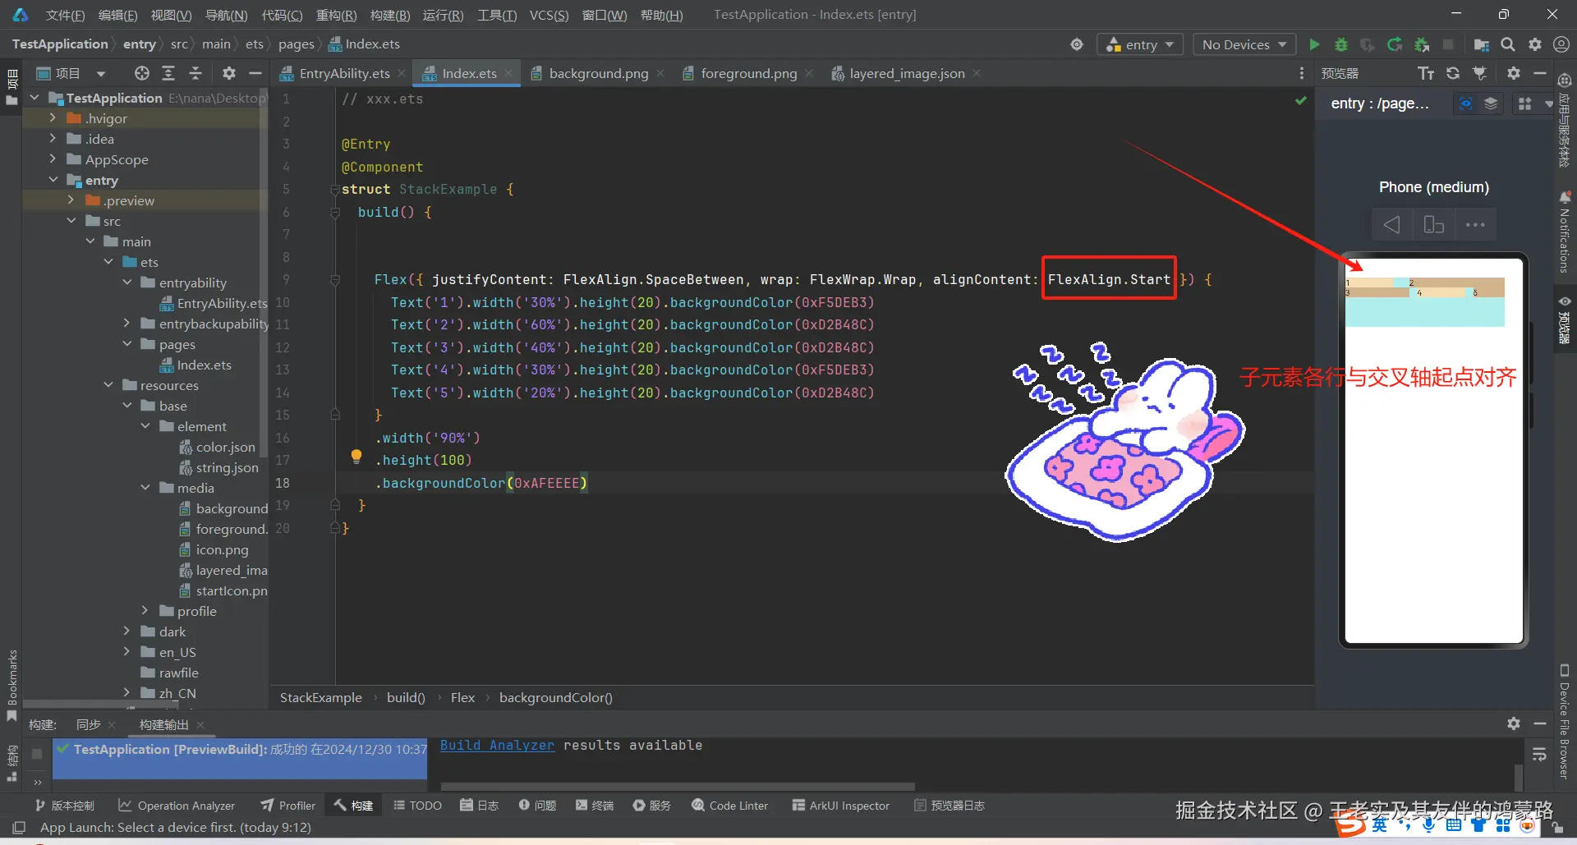
Task: Run the entry module with the green play icon
Action: pos(1314,44)
